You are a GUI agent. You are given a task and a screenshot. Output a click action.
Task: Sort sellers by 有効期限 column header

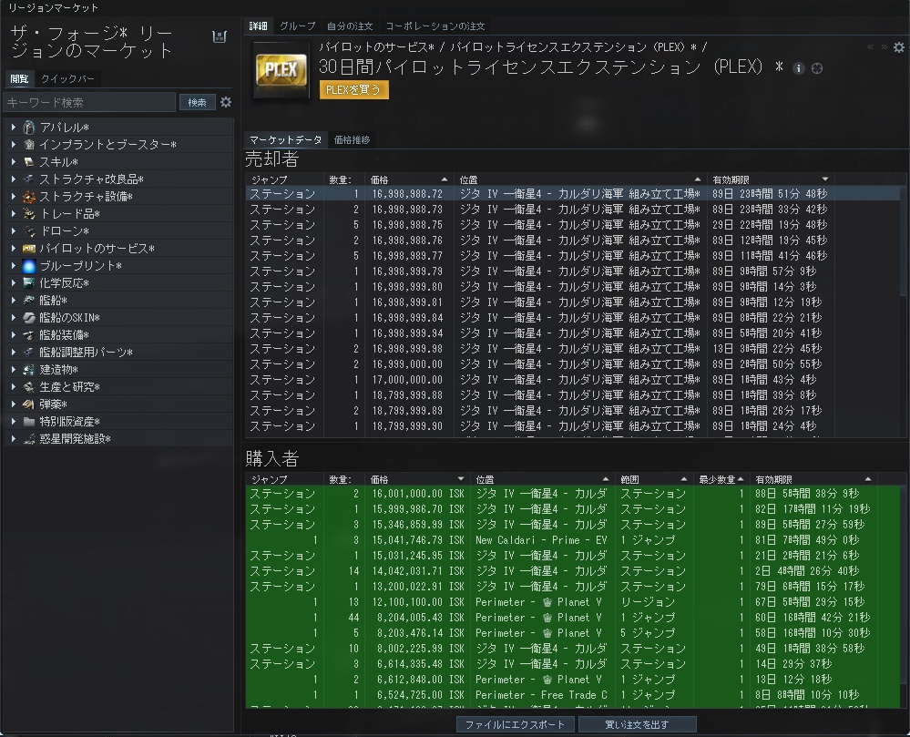[771, 179]
